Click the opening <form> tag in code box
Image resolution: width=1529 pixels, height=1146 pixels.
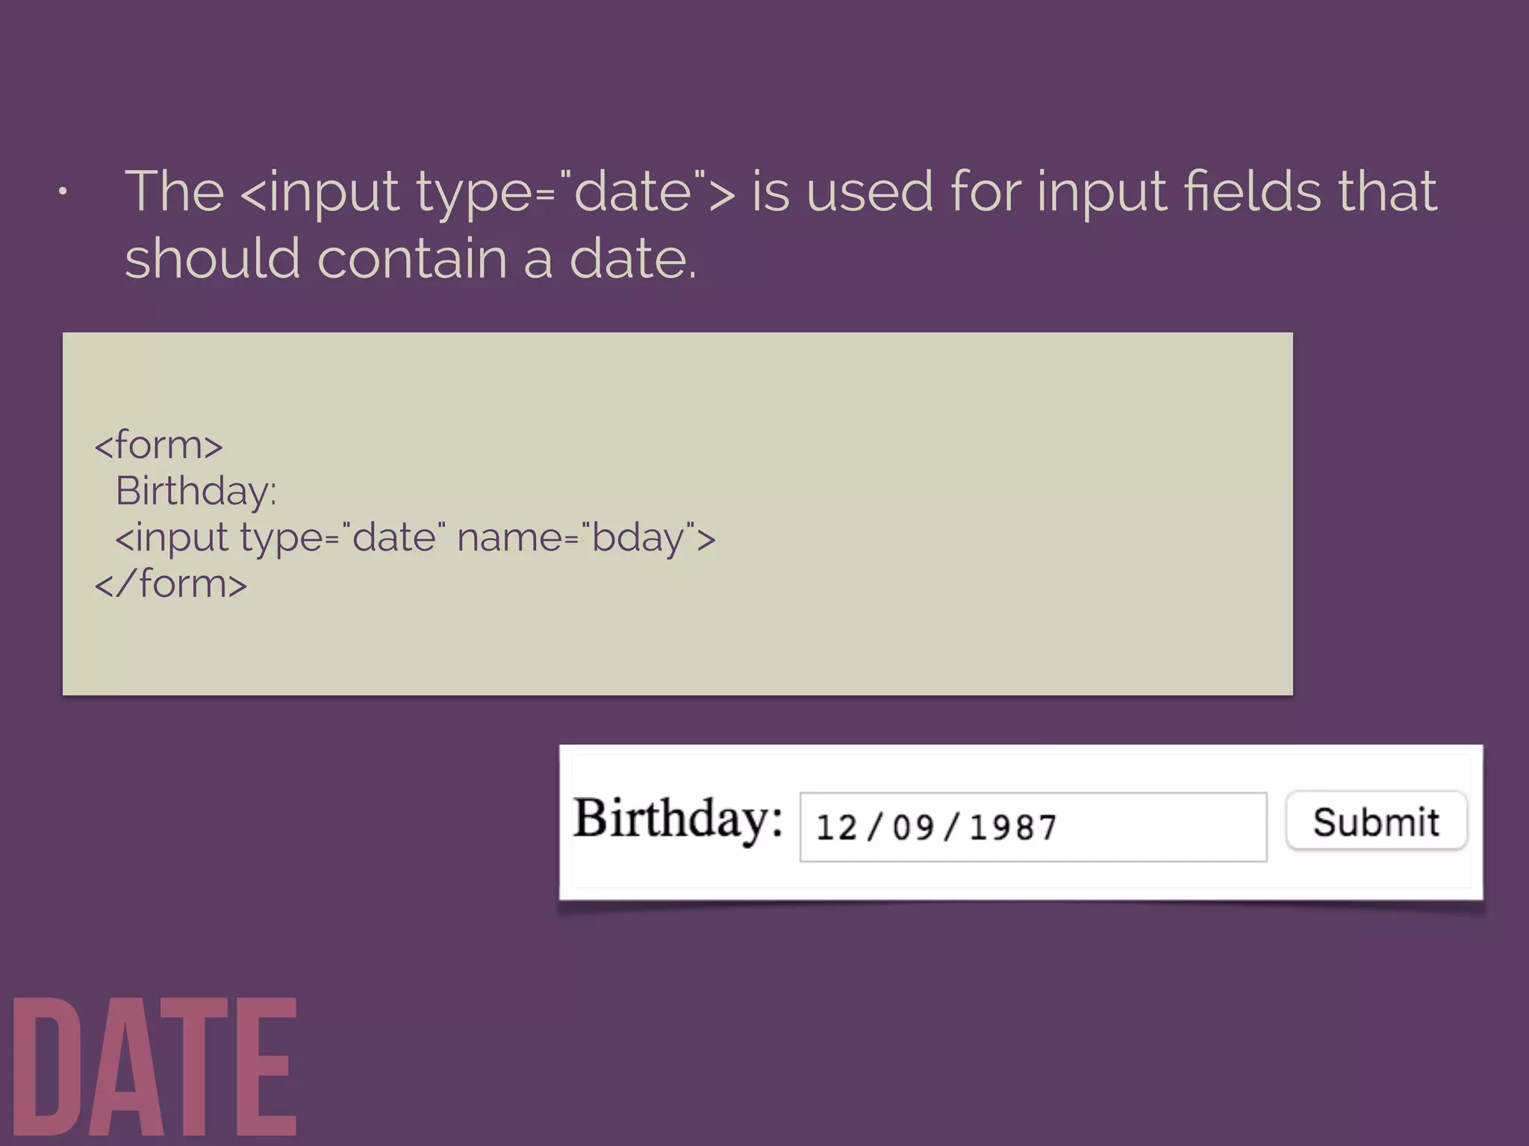point(158,445)
